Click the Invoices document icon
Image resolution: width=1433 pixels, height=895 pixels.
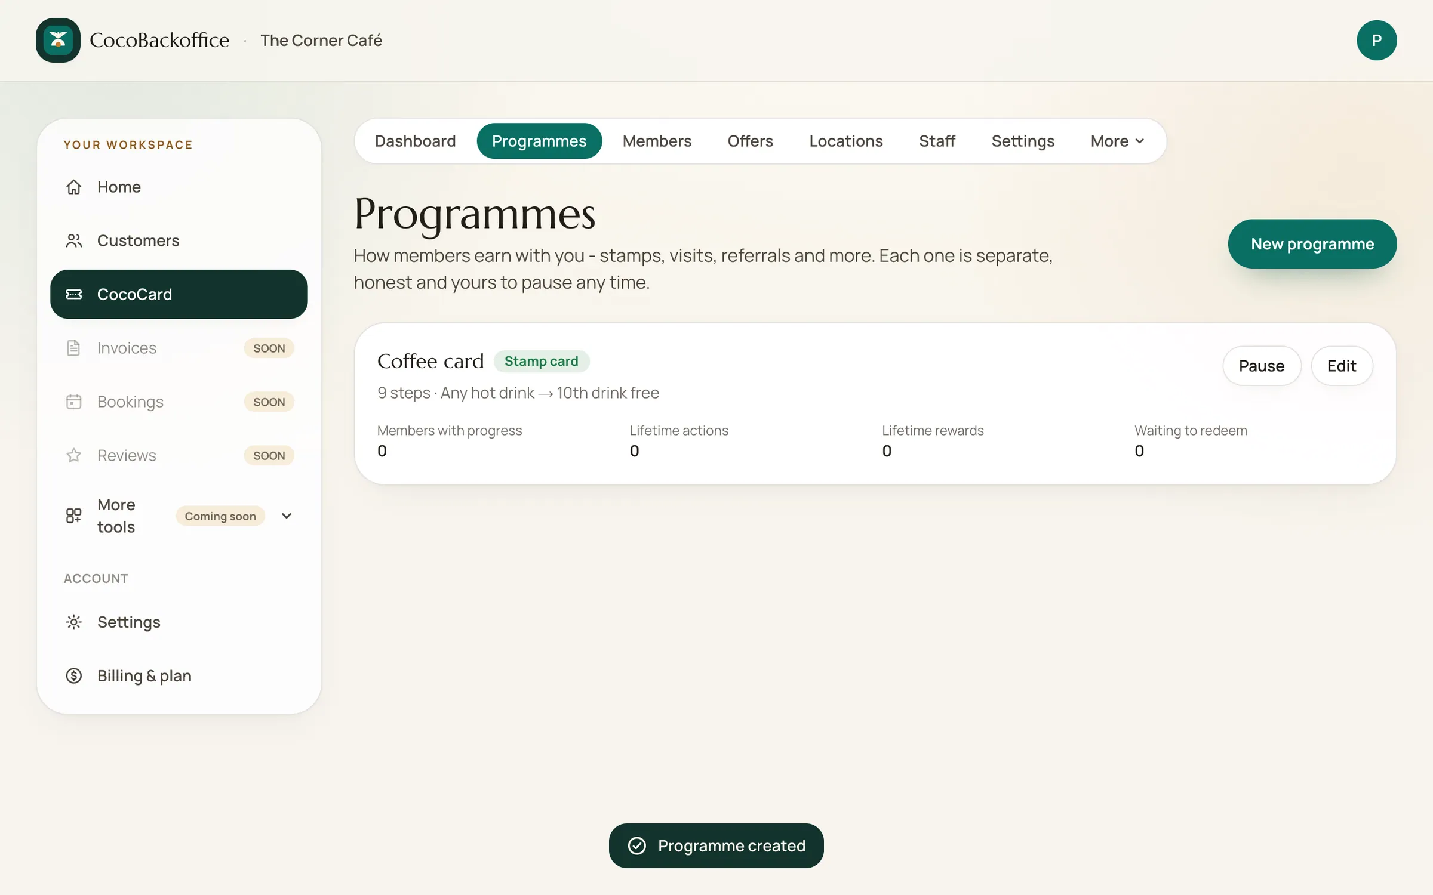pos(73,348)
